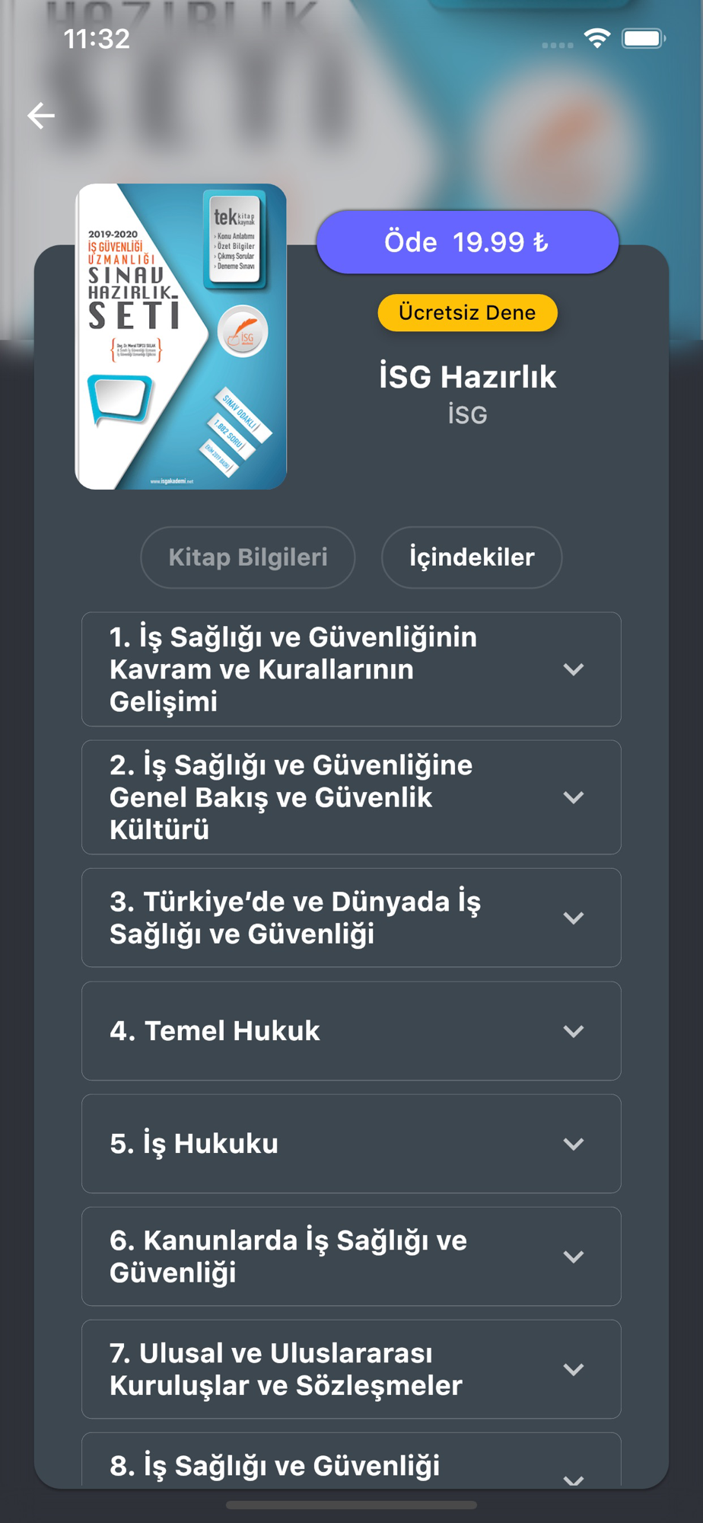This screenshot has width=703, height=1523.
Task: Expand chapter 7 Ulusal ve Uluslararası chevron
Action: (x=574, y=1369)
